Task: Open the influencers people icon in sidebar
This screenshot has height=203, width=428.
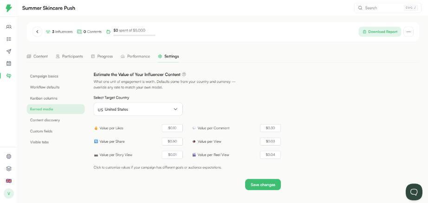Action: click(9, 27)
